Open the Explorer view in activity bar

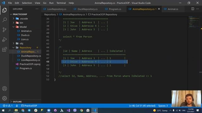4,10
